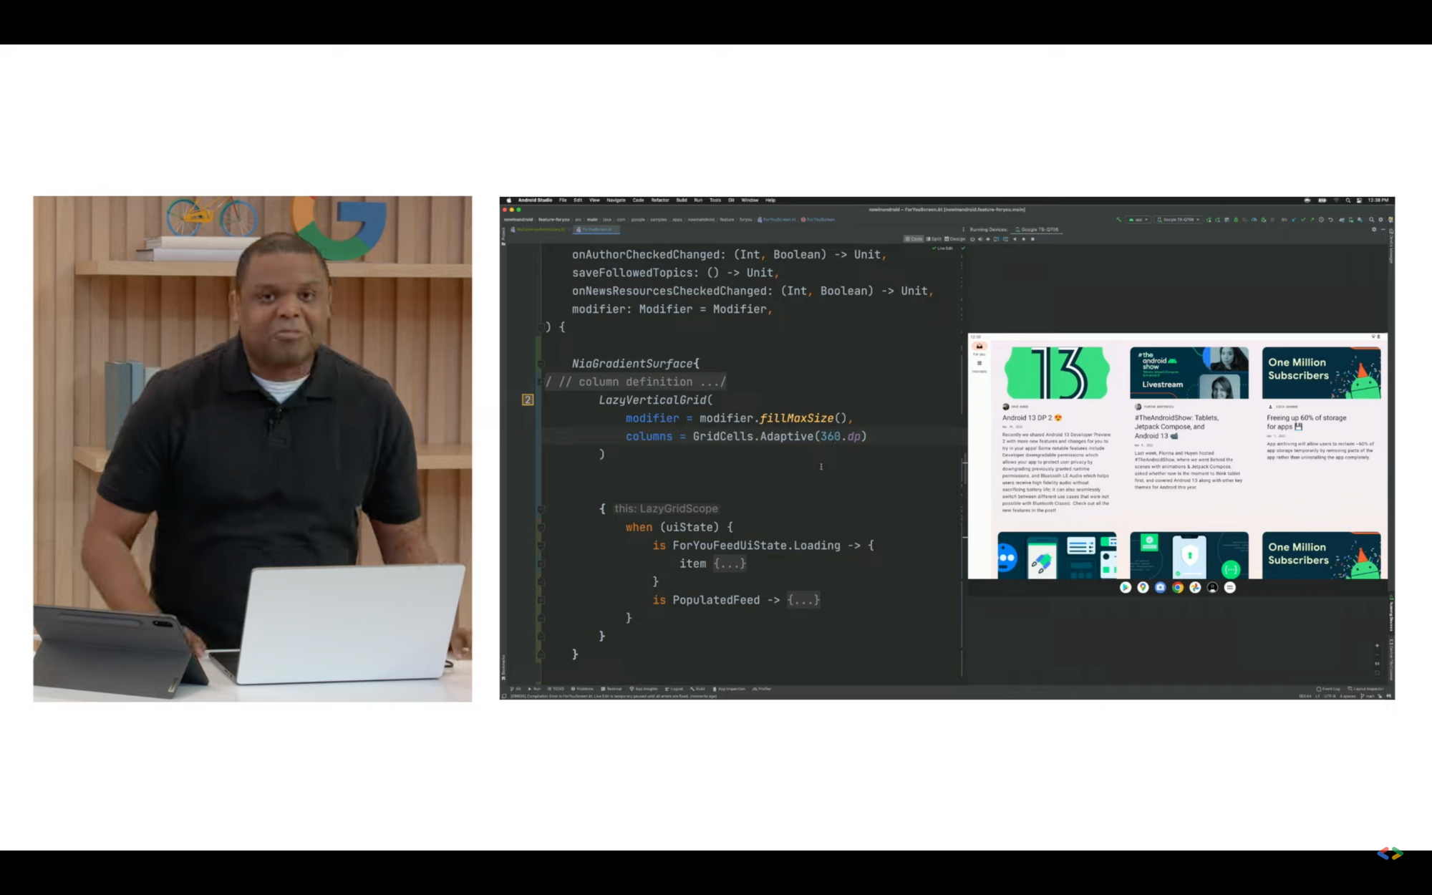Screen dimensions: 1432x895
Task: Click the device Home circle button
Action: pos(1024,239)
